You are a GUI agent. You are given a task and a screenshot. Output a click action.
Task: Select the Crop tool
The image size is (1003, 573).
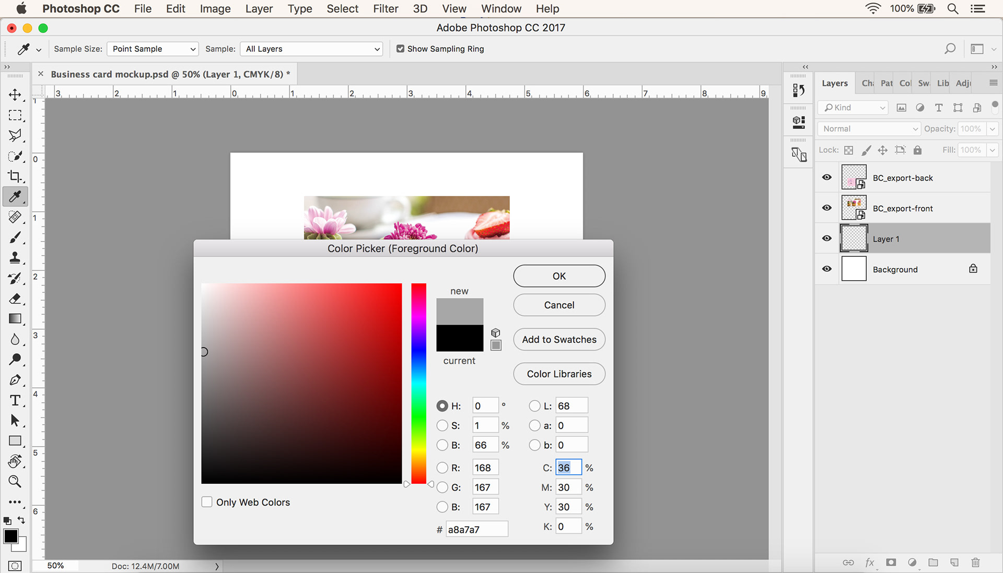pyautogui.click(x=15, y=176)
